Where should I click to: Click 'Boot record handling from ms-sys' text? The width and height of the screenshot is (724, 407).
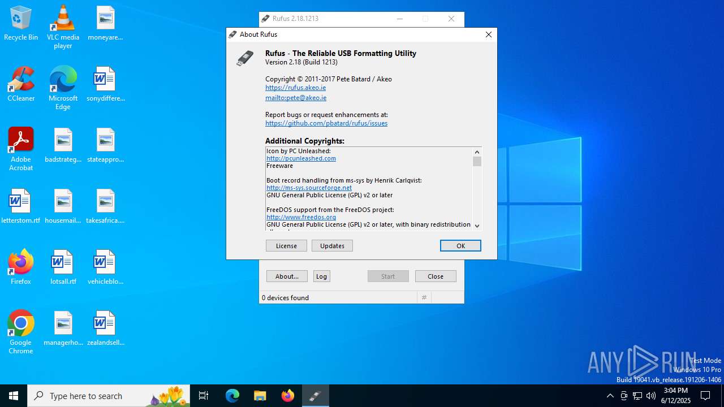[x=344, y=180]
